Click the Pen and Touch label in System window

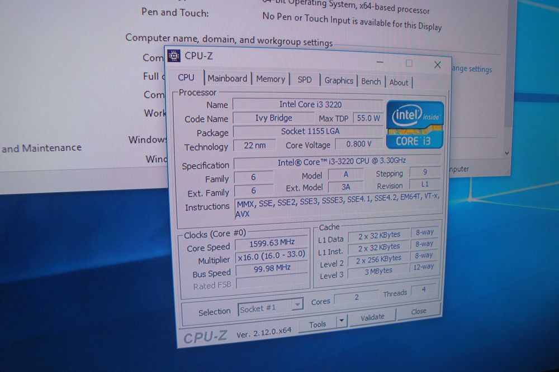point(174,12)
